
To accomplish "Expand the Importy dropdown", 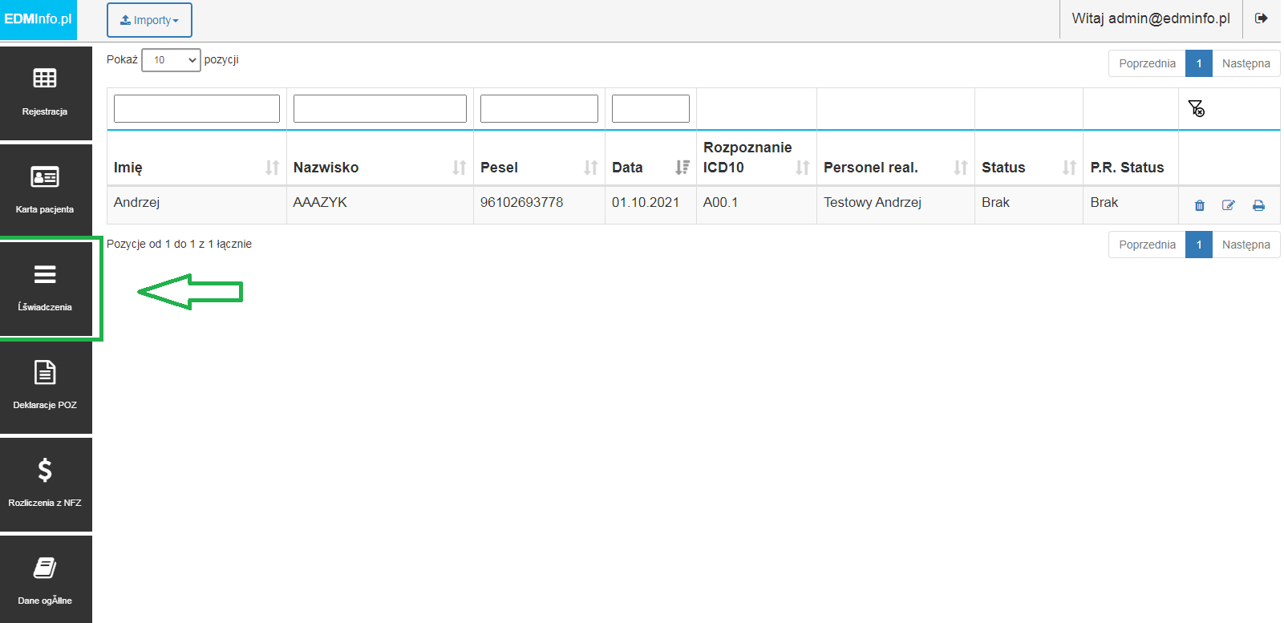I will coord(149,20).
